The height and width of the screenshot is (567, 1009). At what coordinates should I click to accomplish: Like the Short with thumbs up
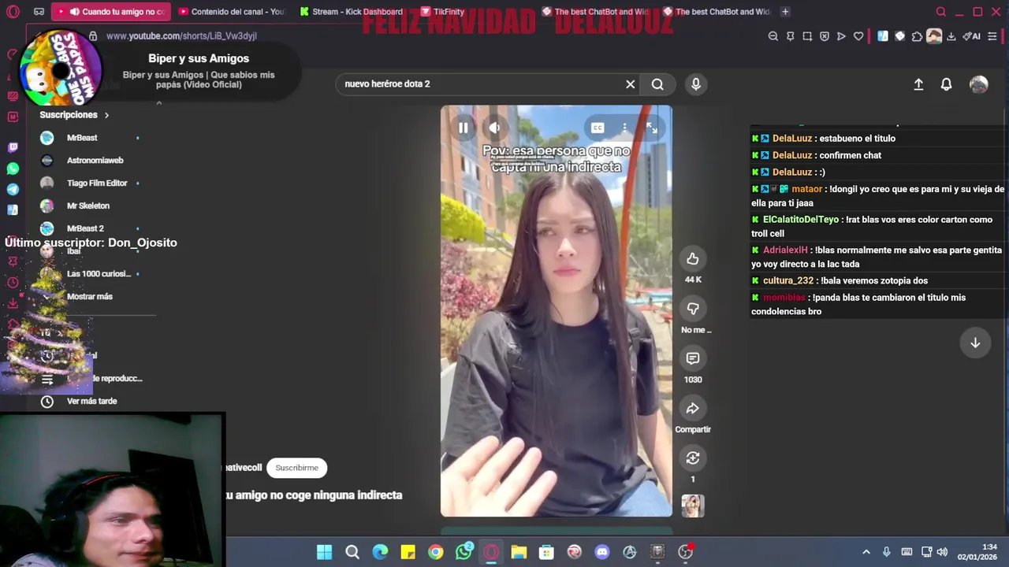pos(693,258)
